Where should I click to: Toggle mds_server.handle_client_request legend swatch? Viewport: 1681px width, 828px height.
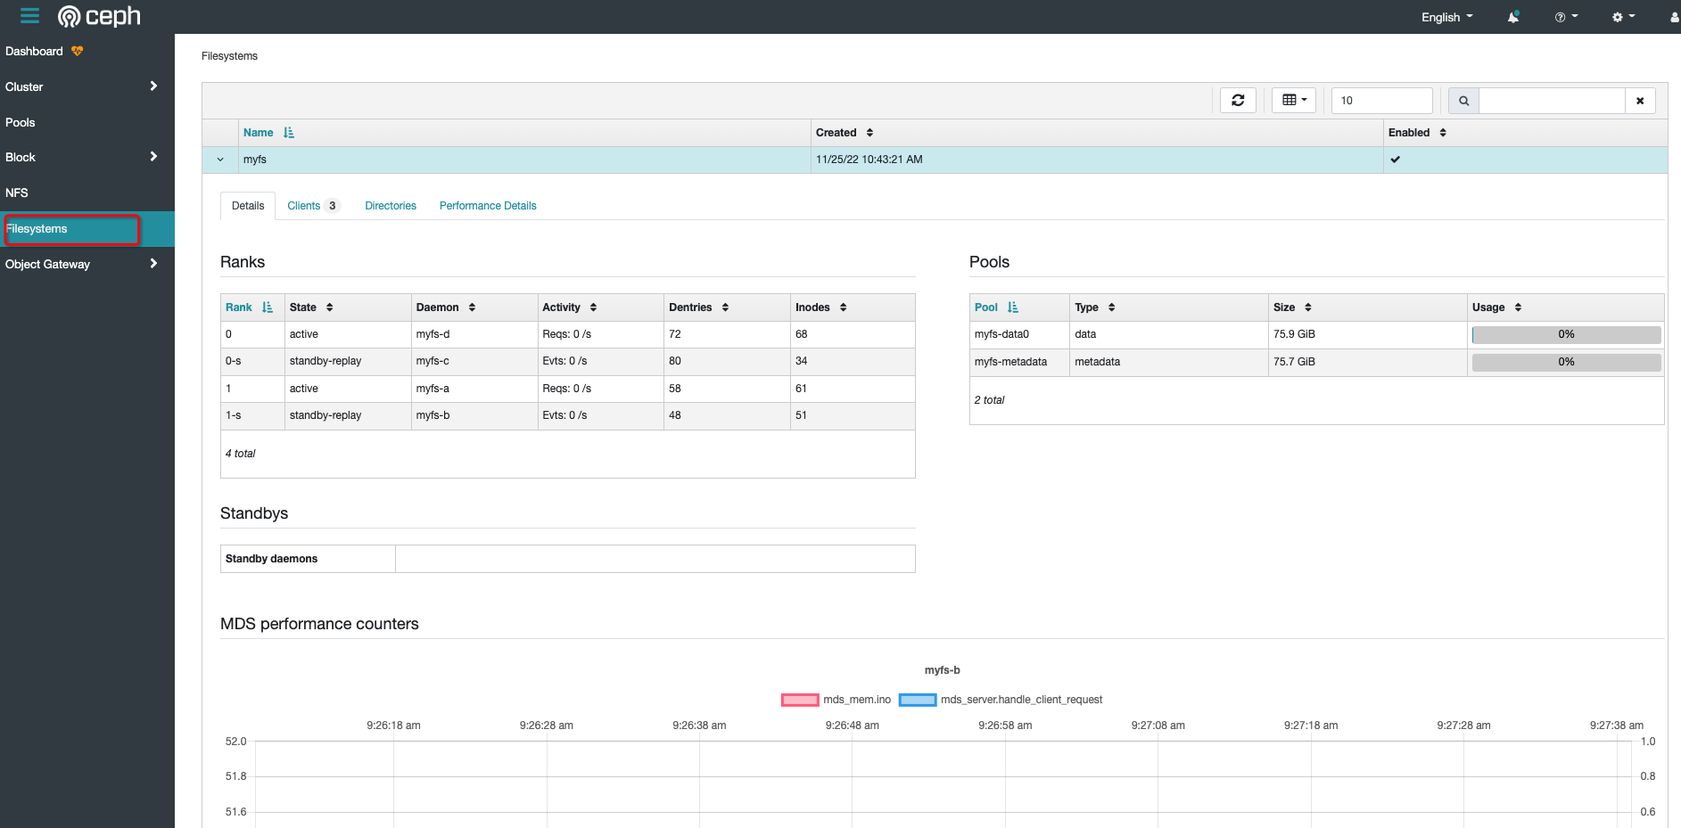918,700
